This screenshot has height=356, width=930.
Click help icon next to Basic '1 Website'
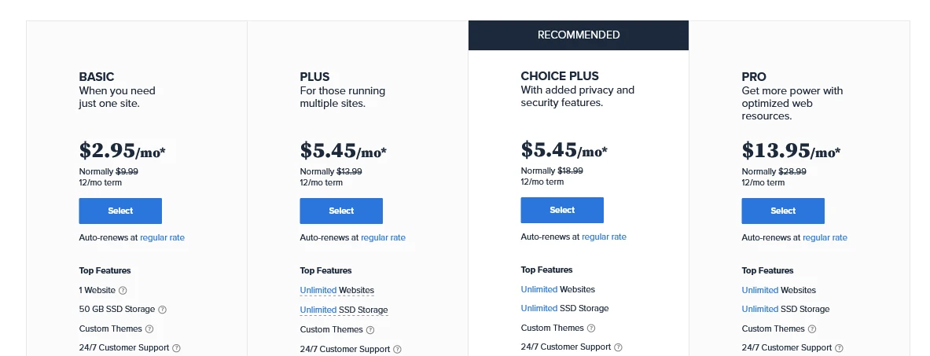[123, 291]
